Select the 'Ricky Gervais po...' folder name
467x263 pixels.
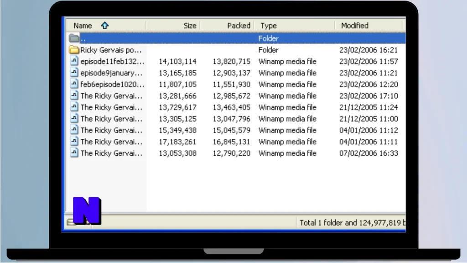pyautogui.click(x=111, y=50)
